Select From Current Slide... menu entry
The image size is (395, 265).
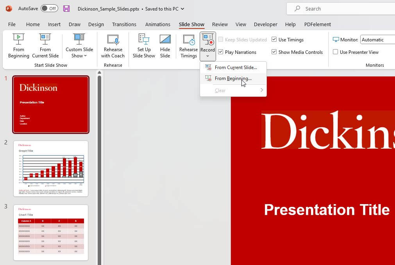point(236,68)
